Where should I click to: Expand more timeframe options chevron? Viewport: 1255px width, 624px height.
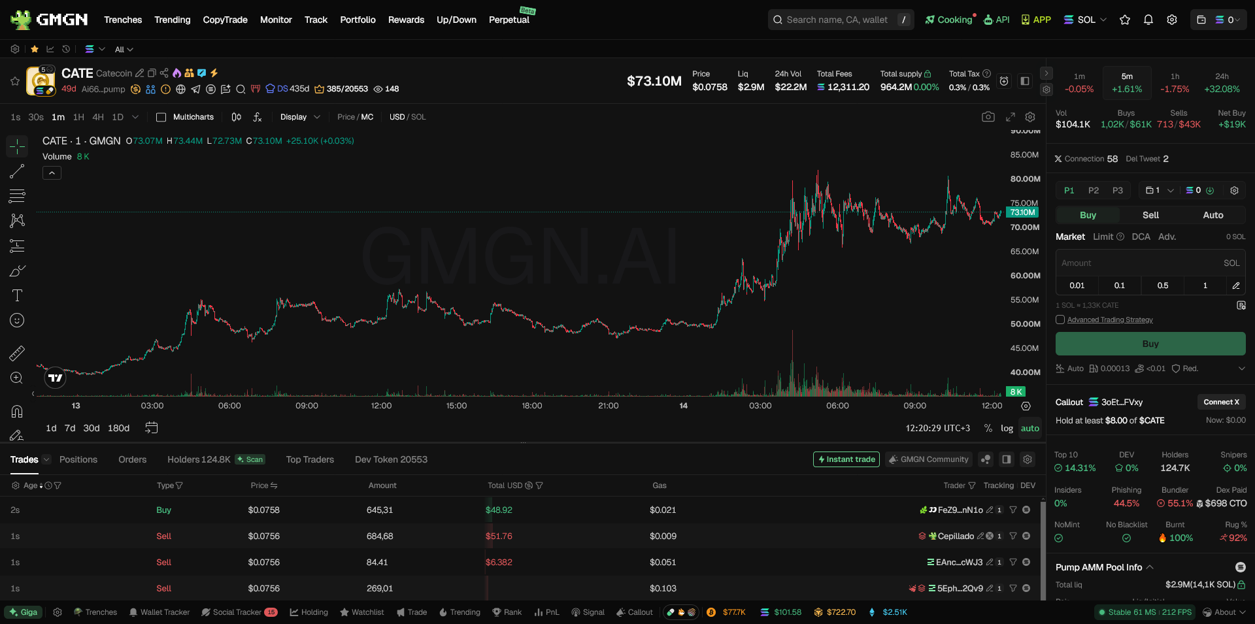coord(135,117)
